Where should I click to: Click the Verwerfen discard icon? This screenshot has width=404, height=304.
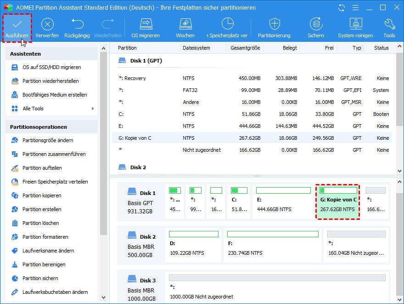47,24
